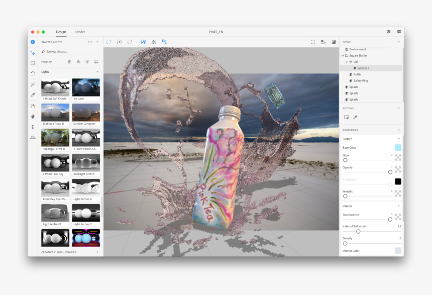Open Glow texture checkered swatch
Viewport: 432px width, 295px height.
tap(398, 157)
